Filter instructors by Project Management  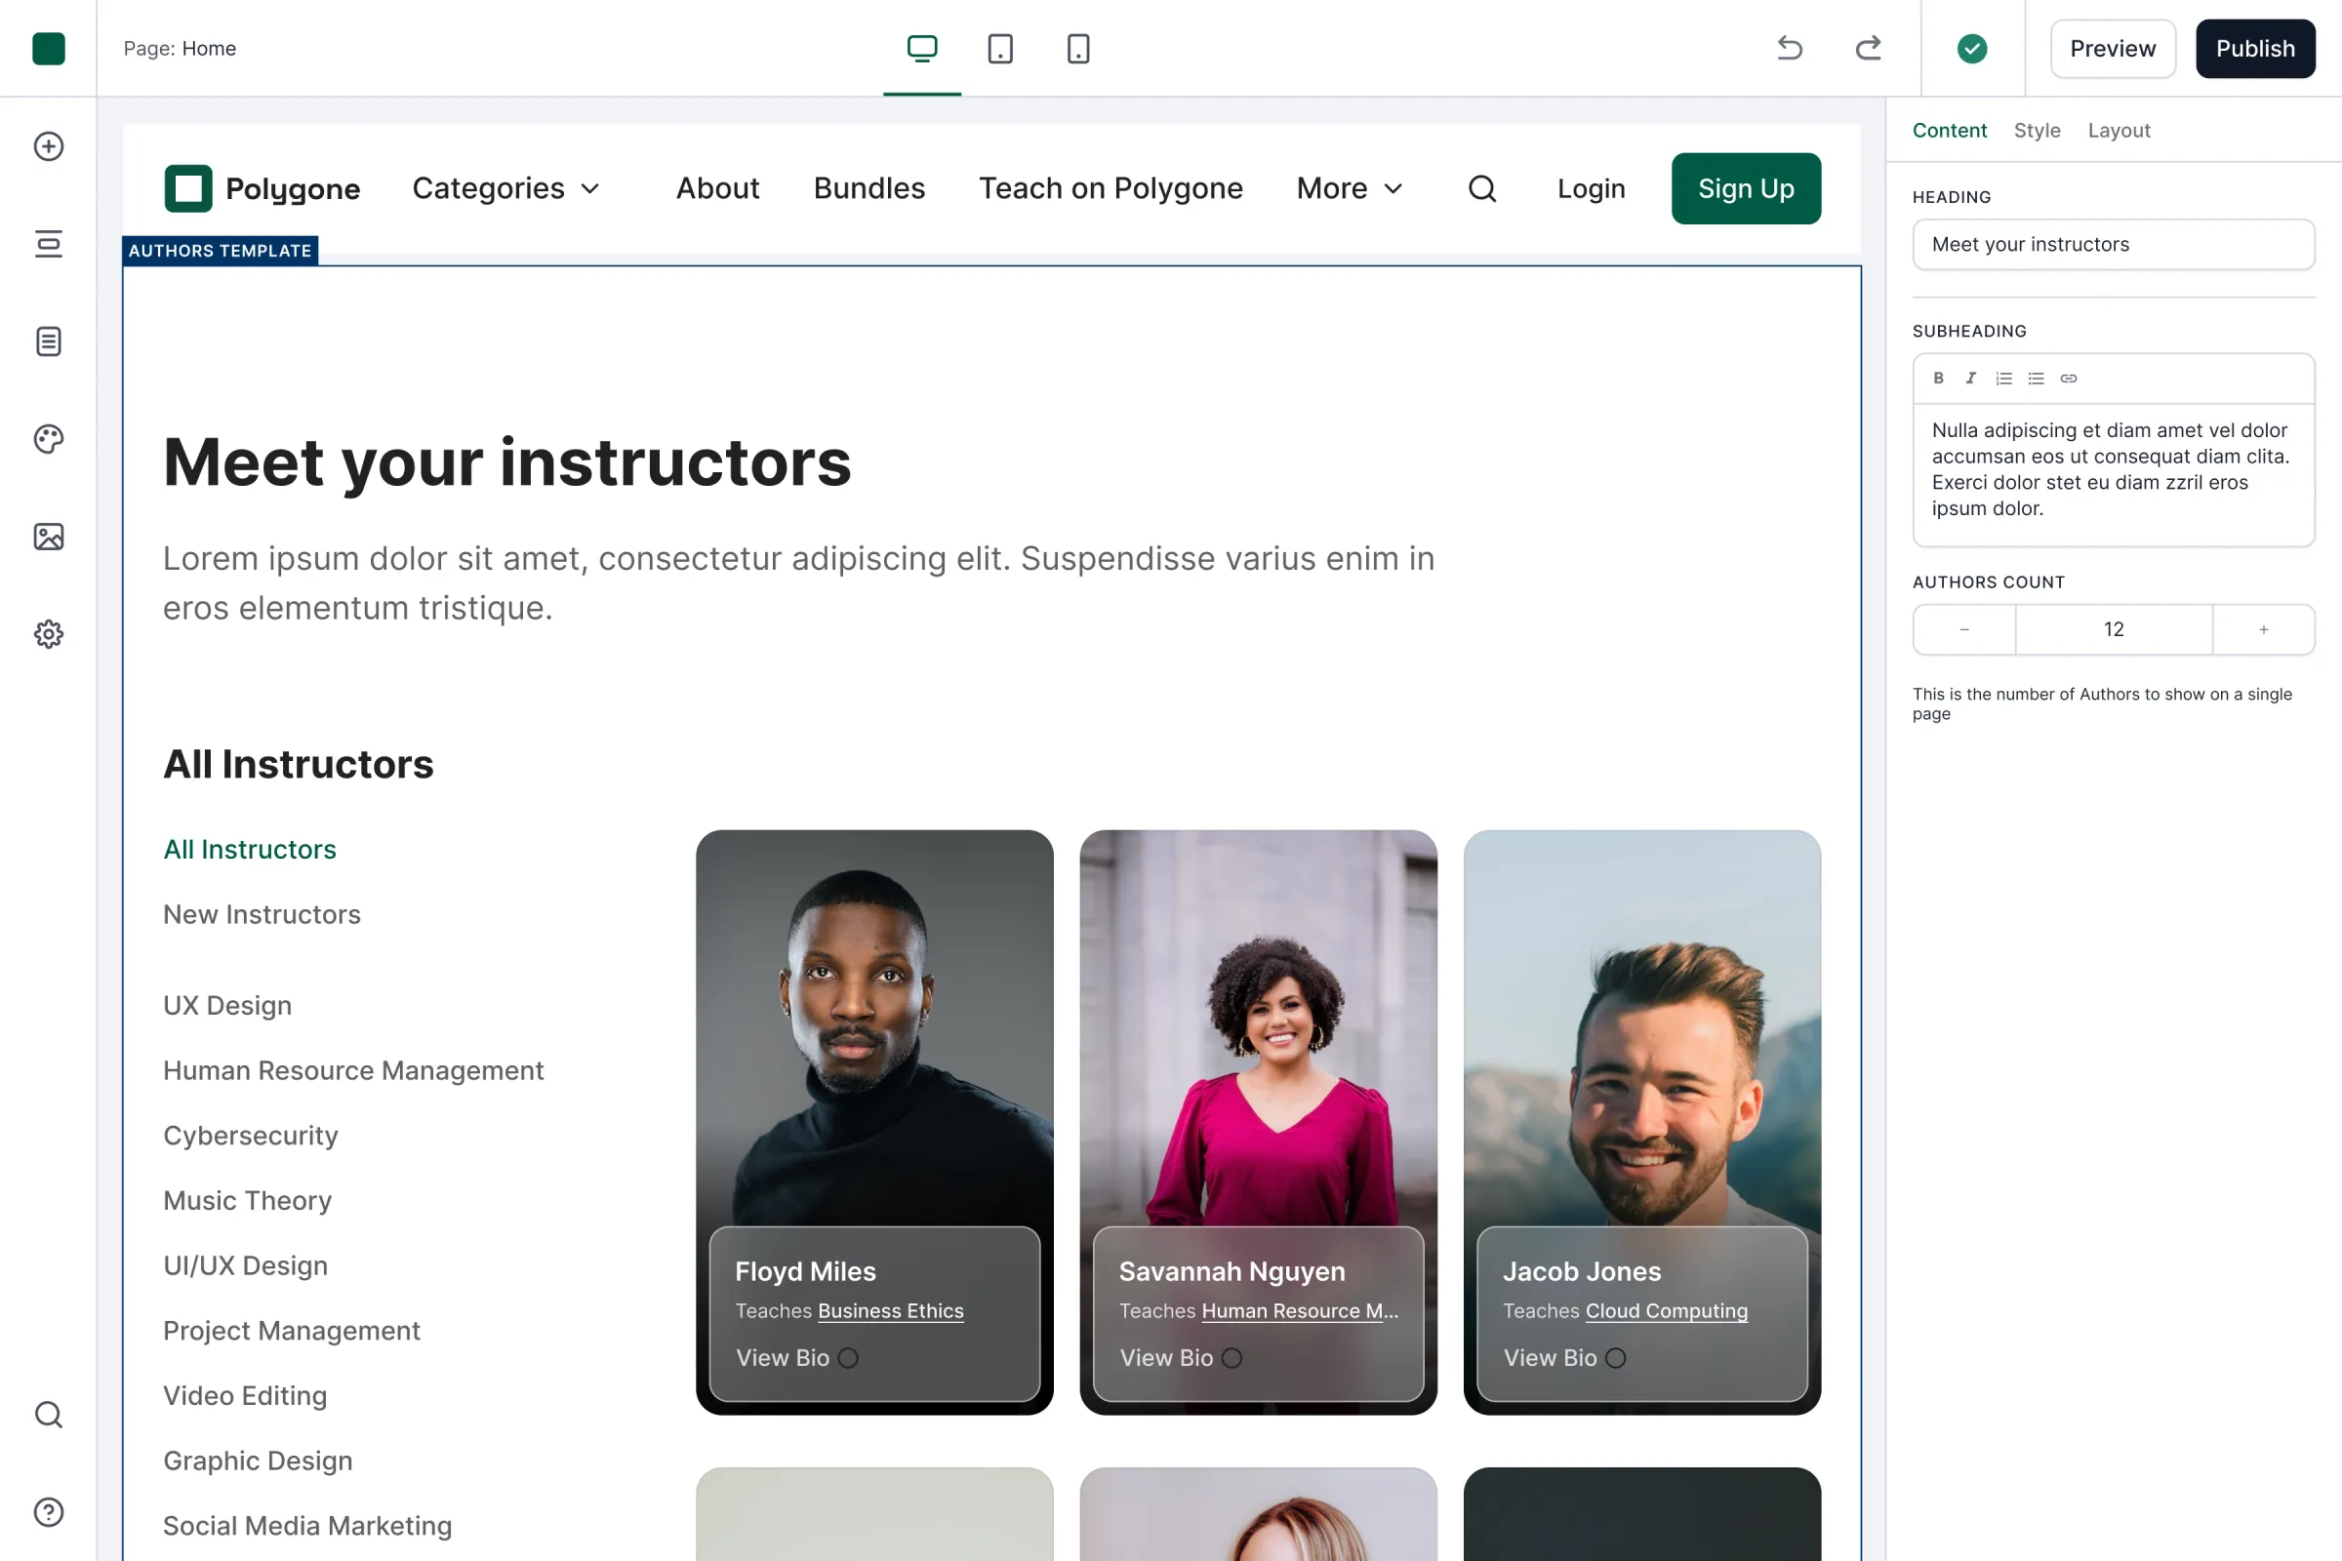click(292, 1330)
